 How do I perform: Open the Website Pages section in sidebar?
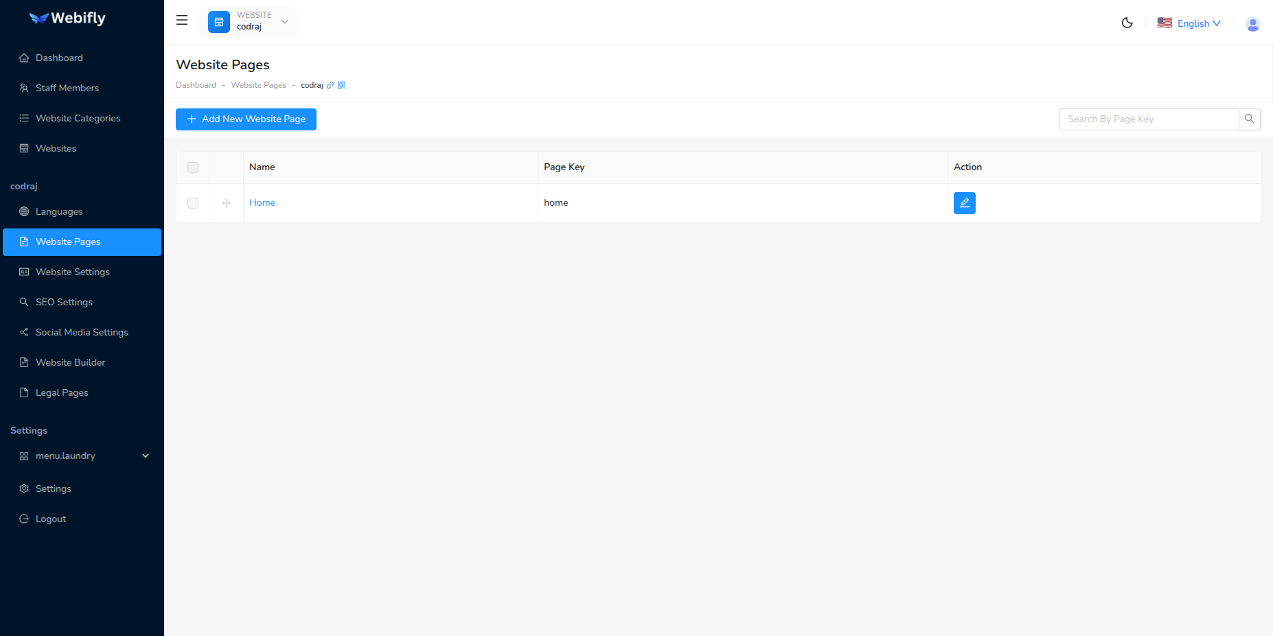[68, 242]
